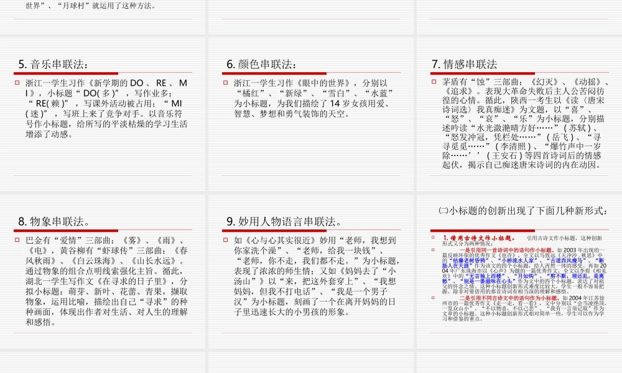
Task: Click the heading "㈡小标题的创新出现了下面几种新形式："
Action: tap(523, 211)
